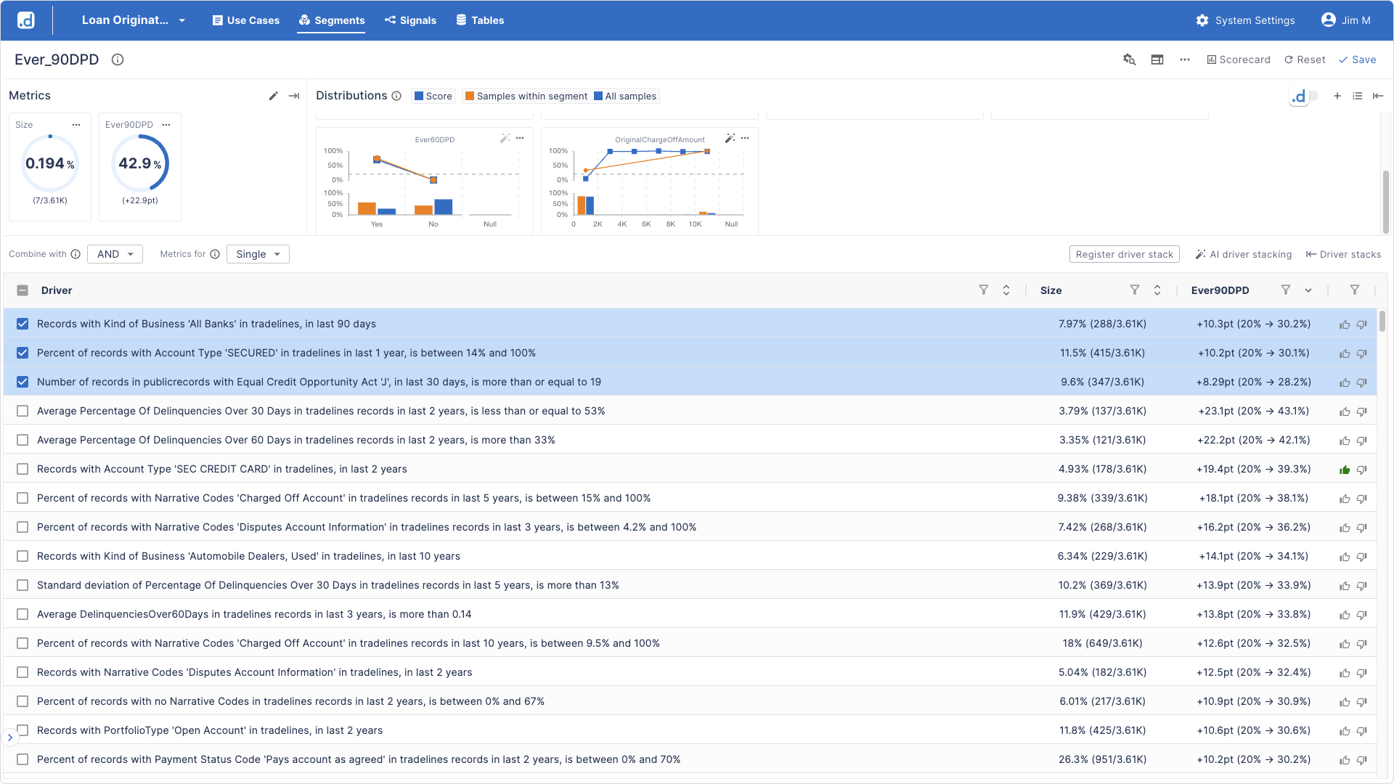
Task: Click the orange 'Samples within segment' legend swatch
Action: [x=470, y=96]
